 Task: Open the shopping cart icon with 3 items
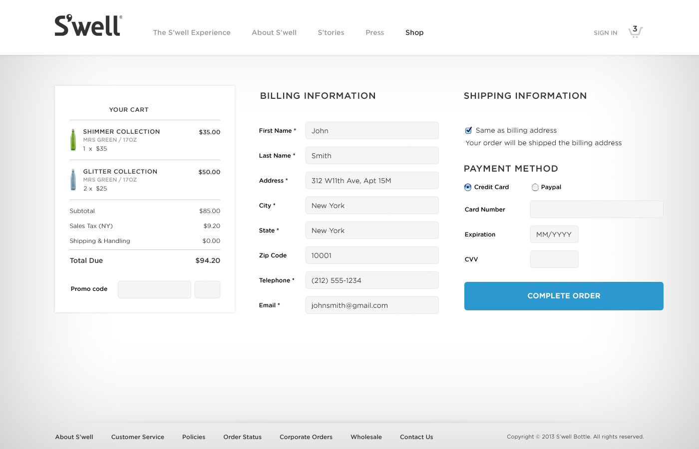click(635, 31)
